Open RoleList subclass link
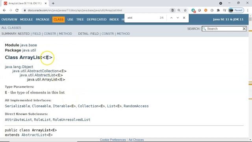 (x=42, y=120)
